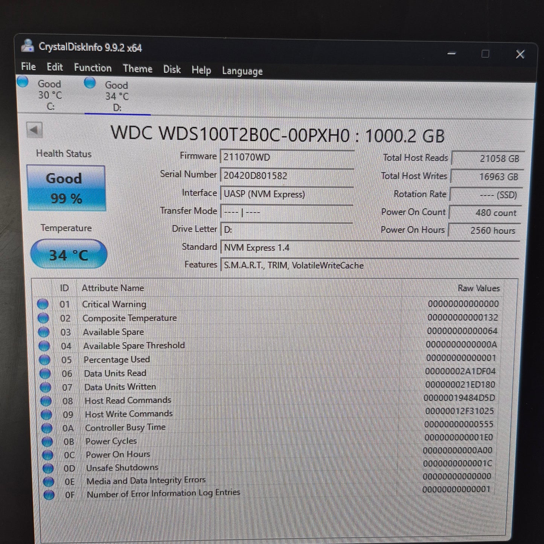Screen dimensions: 544x544
Task: Click the status dot for Power Cycles
Action: click(x=47, y=442)
